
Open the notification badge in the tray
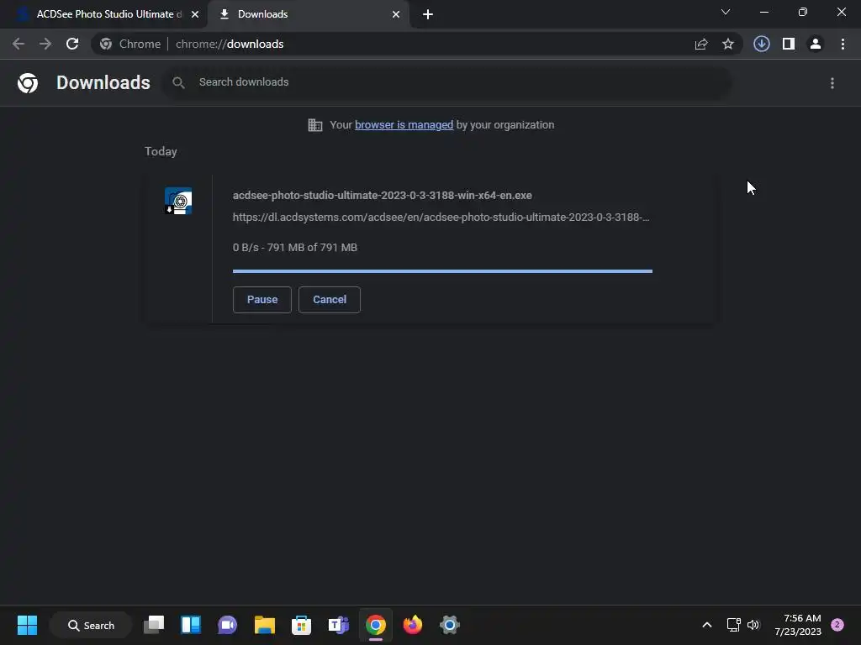coord(837,625)
